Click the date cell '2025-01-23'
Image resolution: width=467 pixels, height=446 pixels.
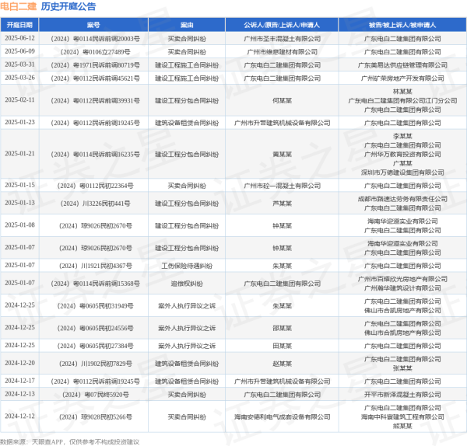pyautogui.click(x=19, y=122)
